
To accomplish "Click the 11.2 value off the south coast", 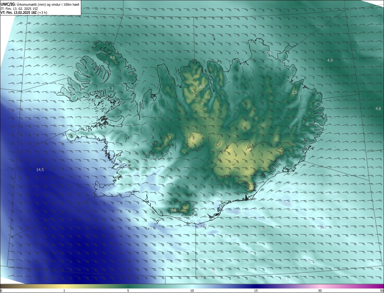I will 237,213.
